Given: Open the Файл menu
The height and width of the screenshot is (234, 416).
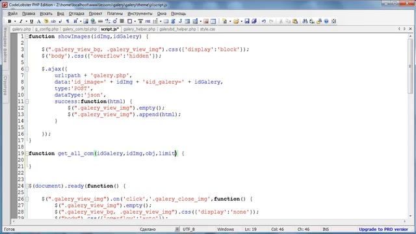Looking at the screenshot, I should click(12, 13).
